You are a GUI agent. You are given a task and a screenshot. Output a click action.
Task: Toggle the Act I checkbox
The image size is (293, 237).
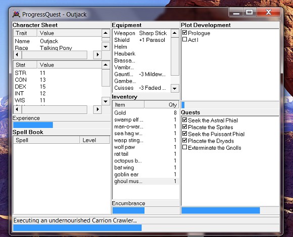pyautogui.click(x=184, y=39)
